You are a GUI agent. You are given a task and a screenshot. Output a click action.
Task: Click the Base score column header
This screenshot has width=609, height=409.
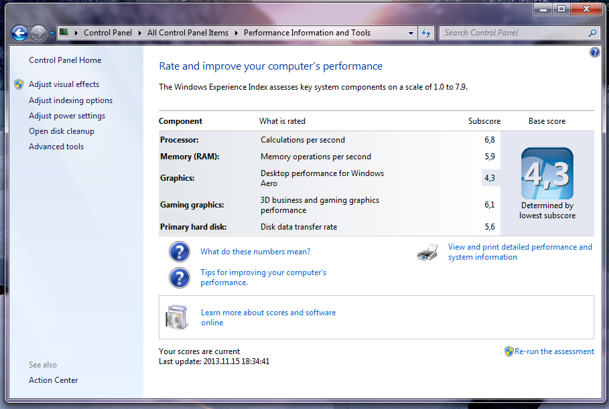click(547, 121)
